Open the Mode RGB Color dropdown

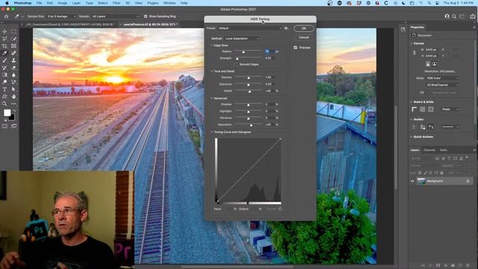(442, 78)
